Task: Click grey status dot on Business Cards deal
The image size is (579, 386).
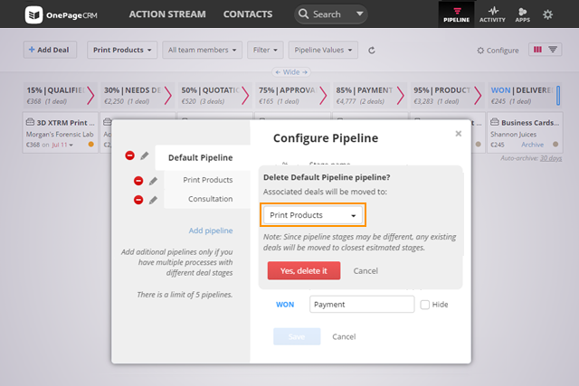Action: coord(555,145)
